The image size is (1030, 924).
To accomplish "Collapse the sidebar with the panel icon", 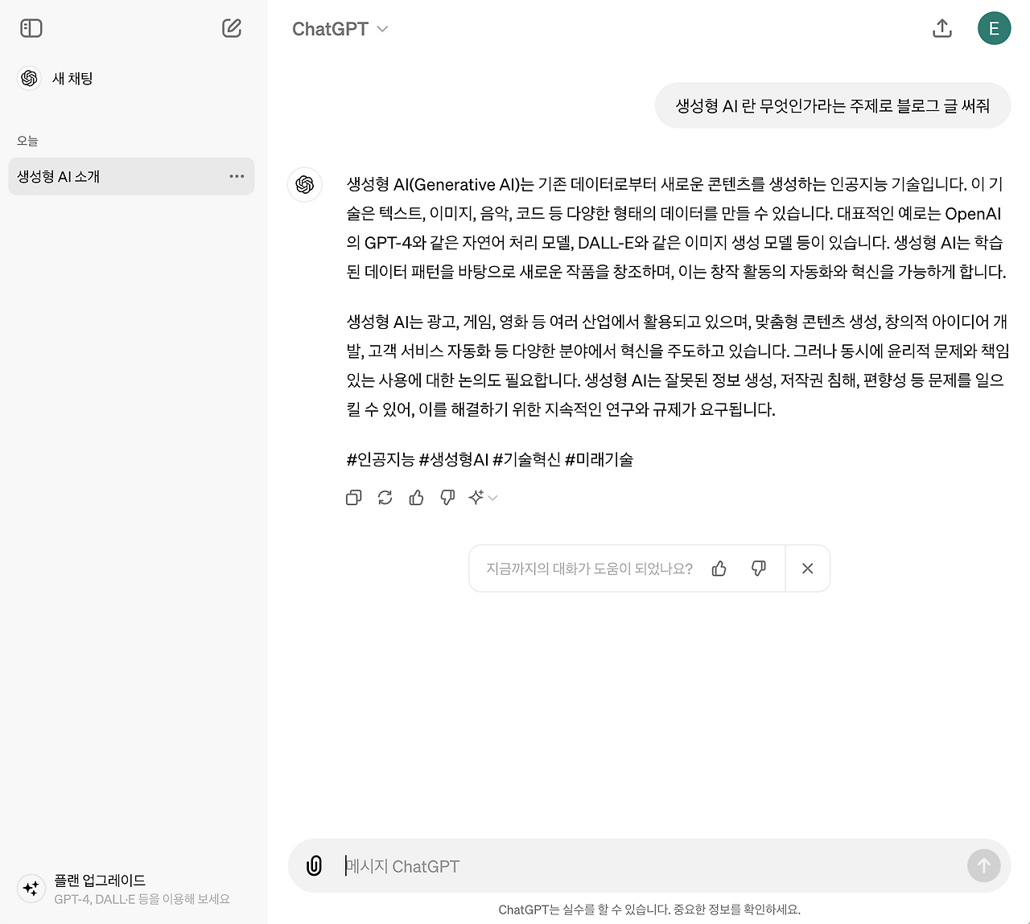I will (x=31, y=28).
